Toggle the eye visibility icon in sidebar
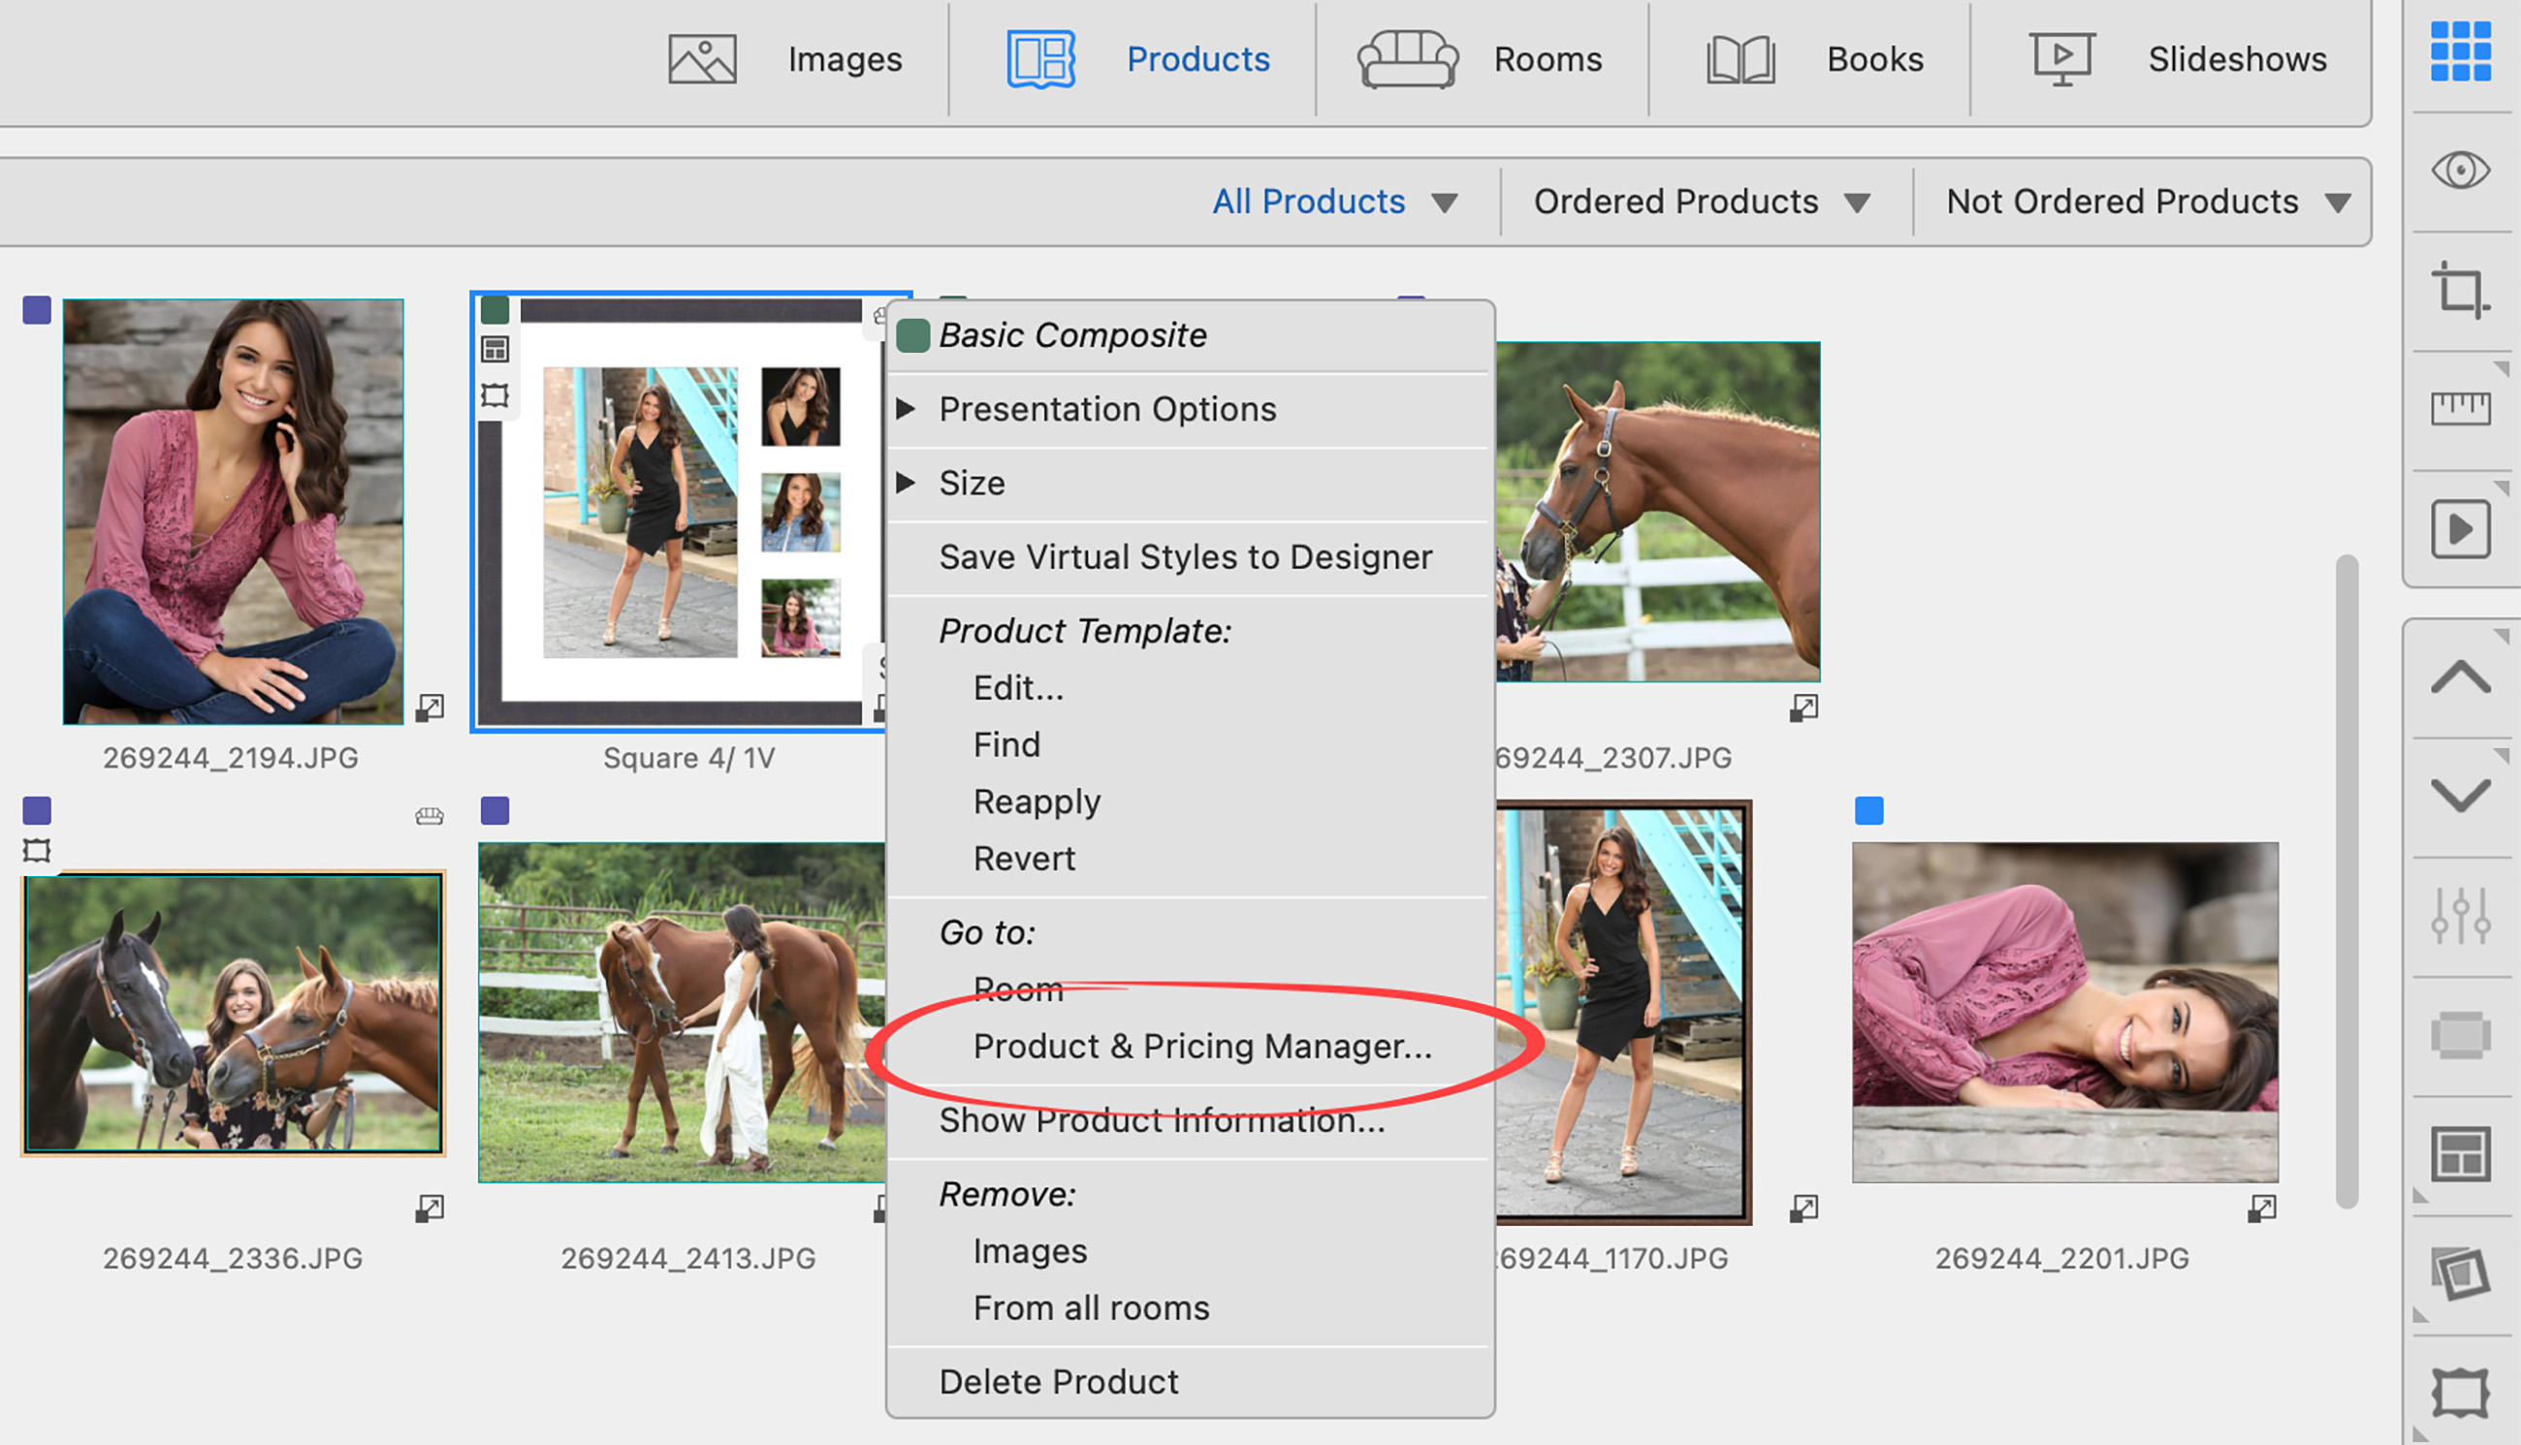 [x=2460, y=171]
